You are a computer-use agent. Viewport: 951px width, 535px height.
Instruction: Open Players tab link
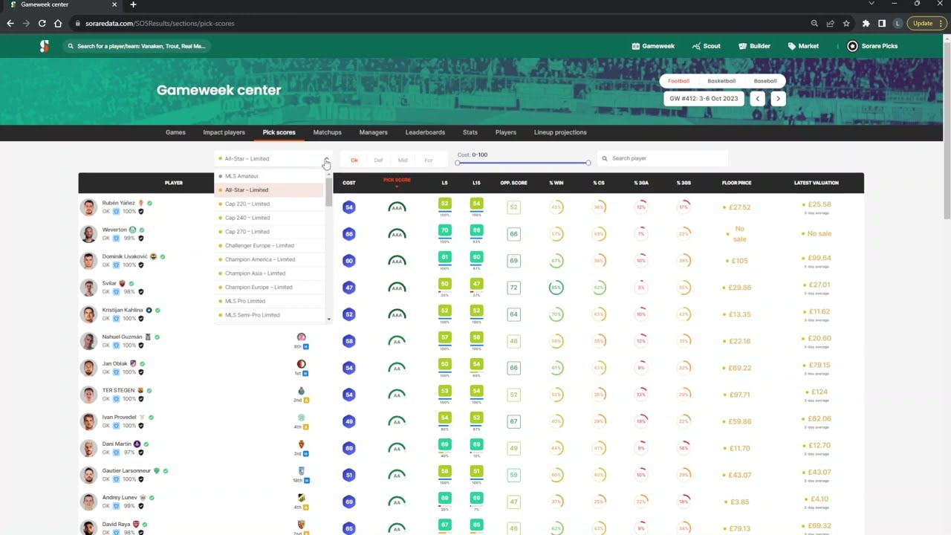point(505,132)
